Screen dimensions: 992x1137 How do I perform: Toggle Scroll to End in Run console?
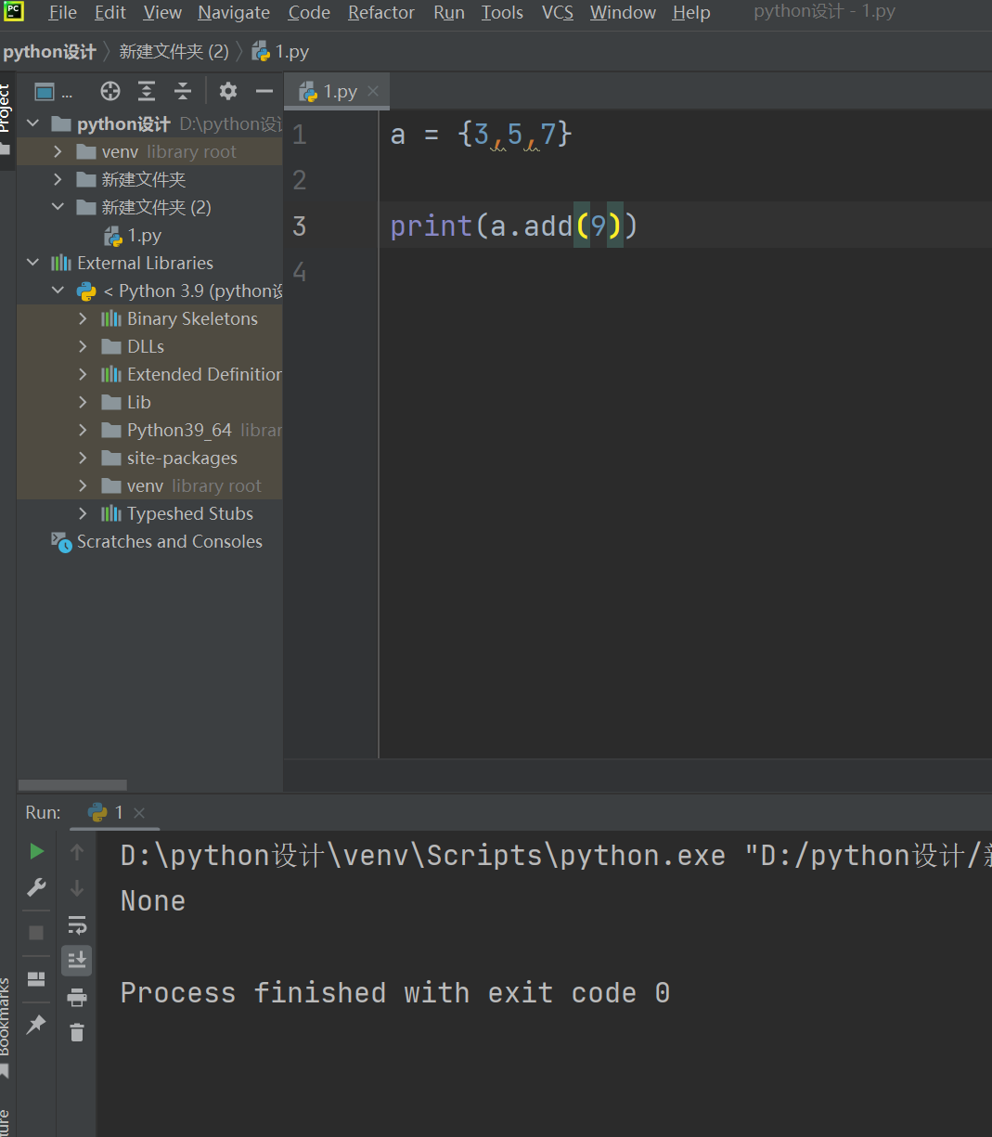pos(77,961)
